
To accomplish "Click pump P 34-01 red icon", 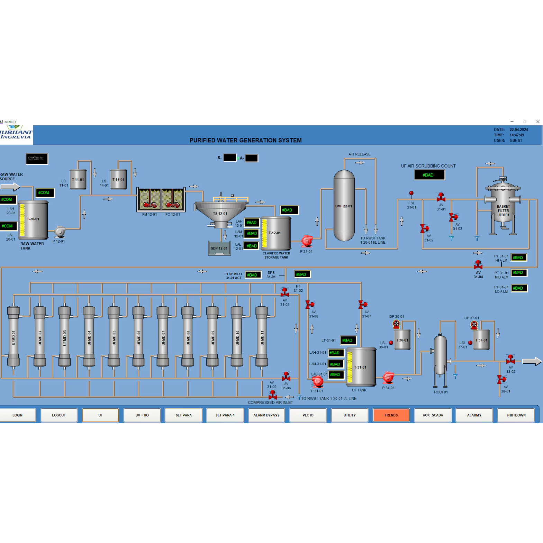I will pos(388,378).
